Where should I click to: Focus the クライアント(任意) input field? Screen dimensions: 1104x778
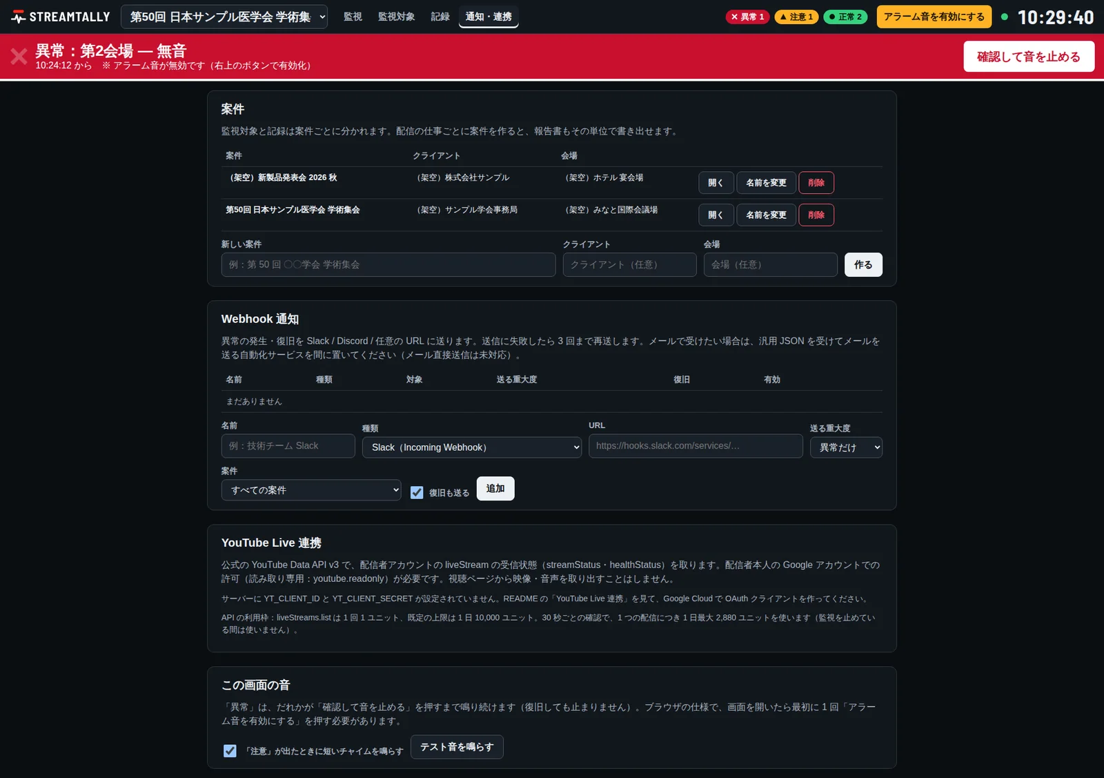629,264
